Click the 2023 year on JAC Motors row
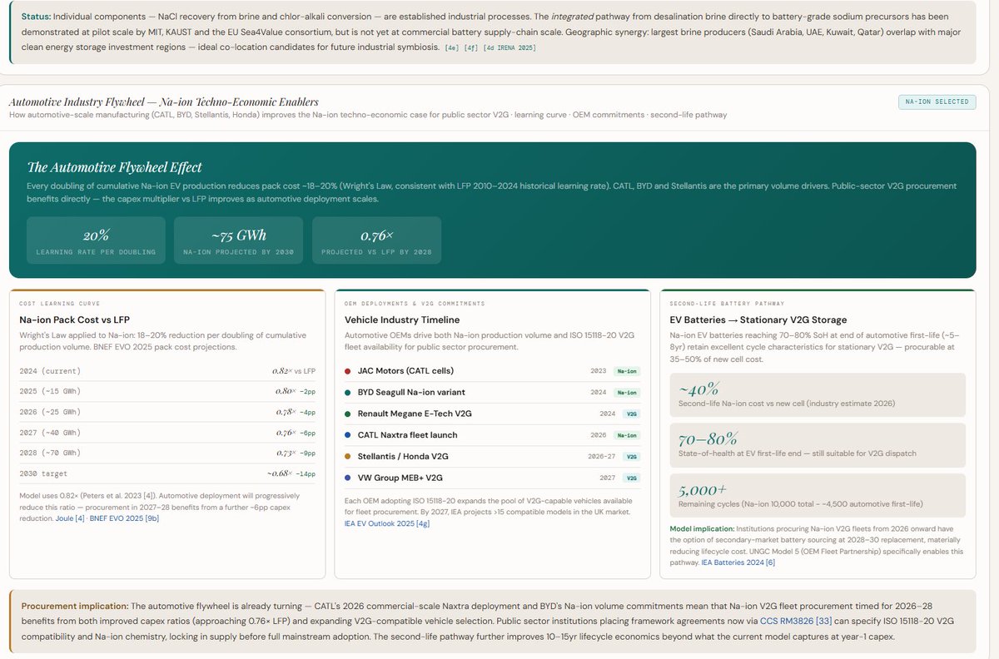999x659 pixels. (x=598, y=371)
